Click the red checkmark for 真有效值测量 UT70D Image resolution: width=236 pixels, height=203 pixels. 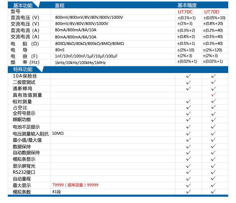pyautogui.click(x=213, y=94)
